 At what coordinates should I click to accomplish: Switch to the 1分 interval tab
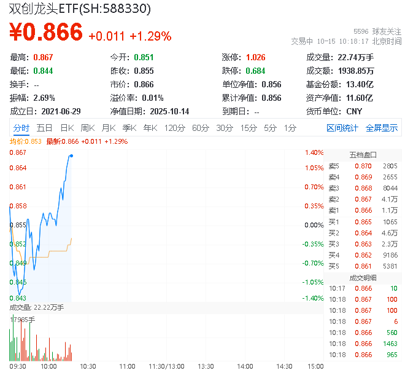290,128
